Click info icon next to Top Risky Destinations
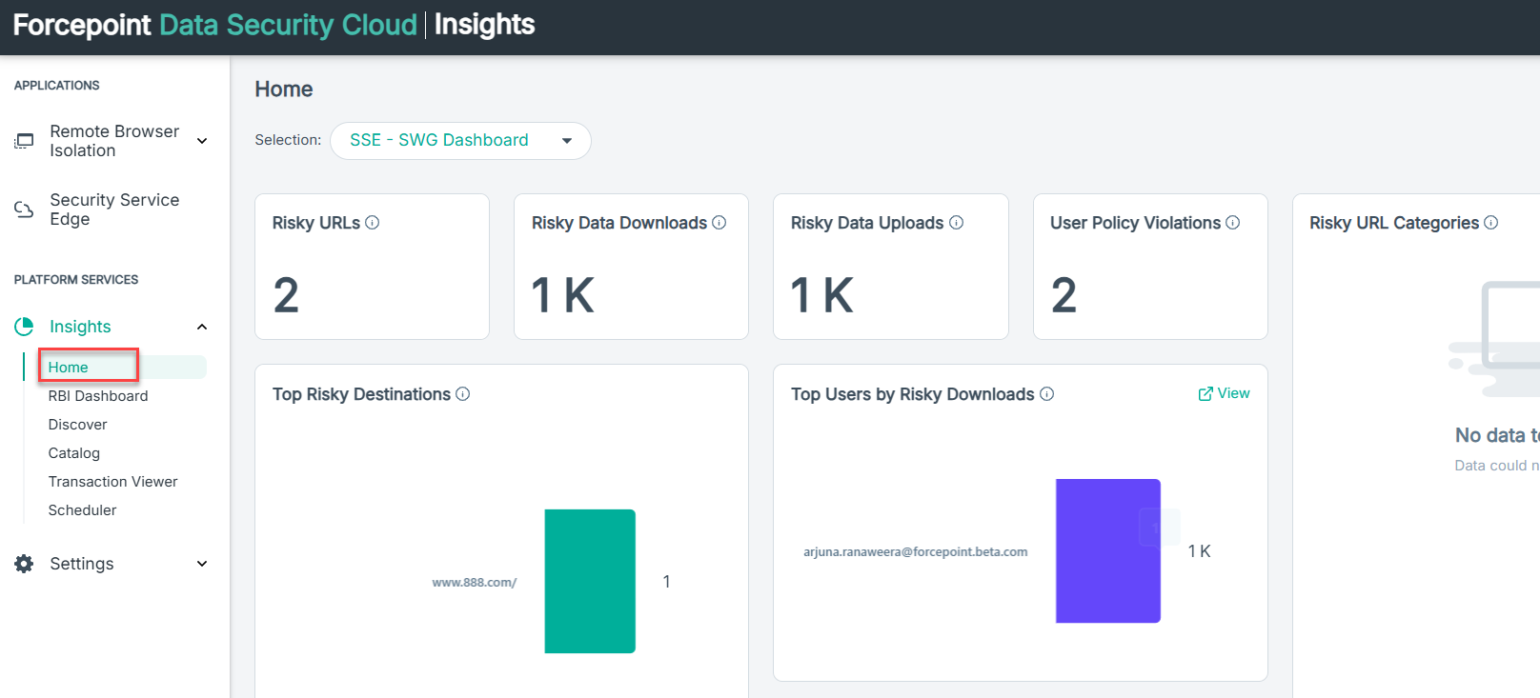 tap(463, 394)
